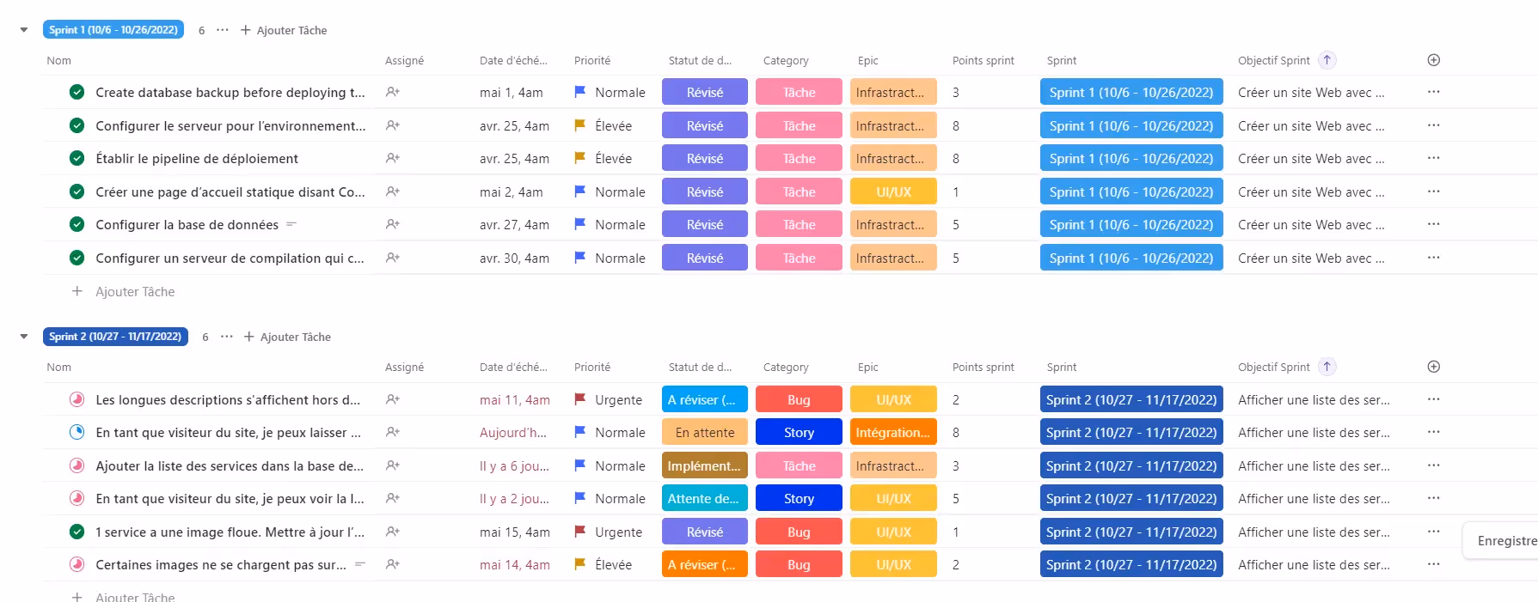The image size is (1538, 602).
Task: Click the Urgente priority flag on 'Les longues descriptions'
Action: pyautogui.click(x=580, y=399)
